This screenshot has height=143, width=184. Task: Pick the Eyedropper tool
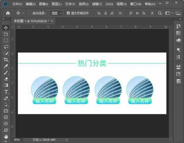[x=6, y=66]
